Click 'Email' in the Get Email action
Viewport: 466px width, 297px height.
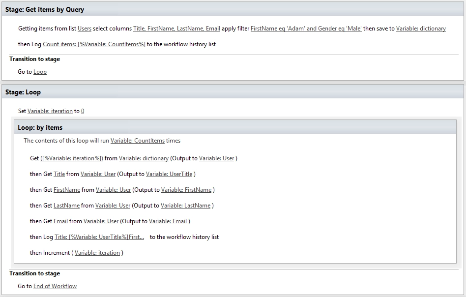pyautogui.click(x=60, y=221)
